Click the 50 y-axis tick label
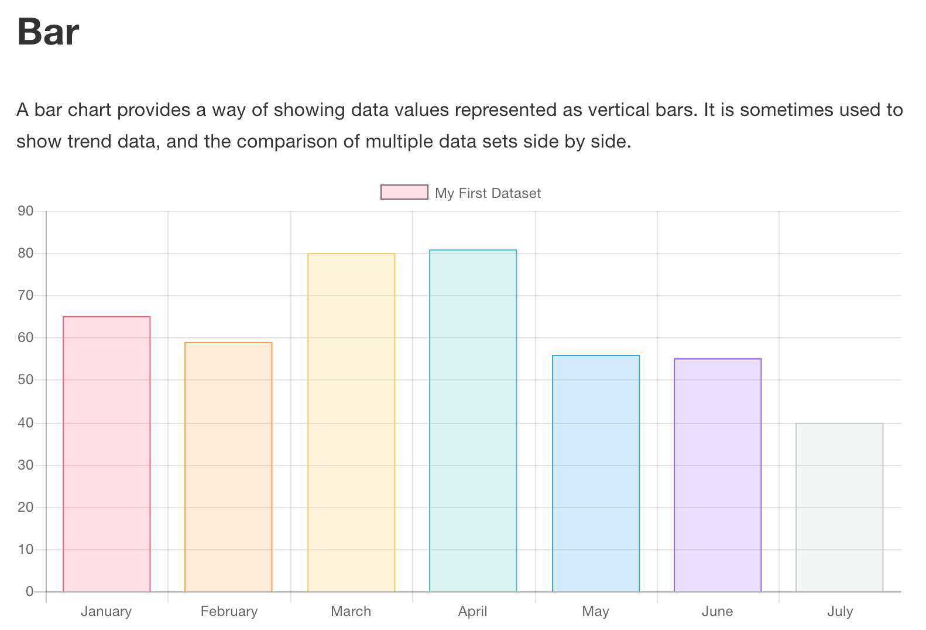Viewport: 926px width, 630px height. tap(26, 380)
